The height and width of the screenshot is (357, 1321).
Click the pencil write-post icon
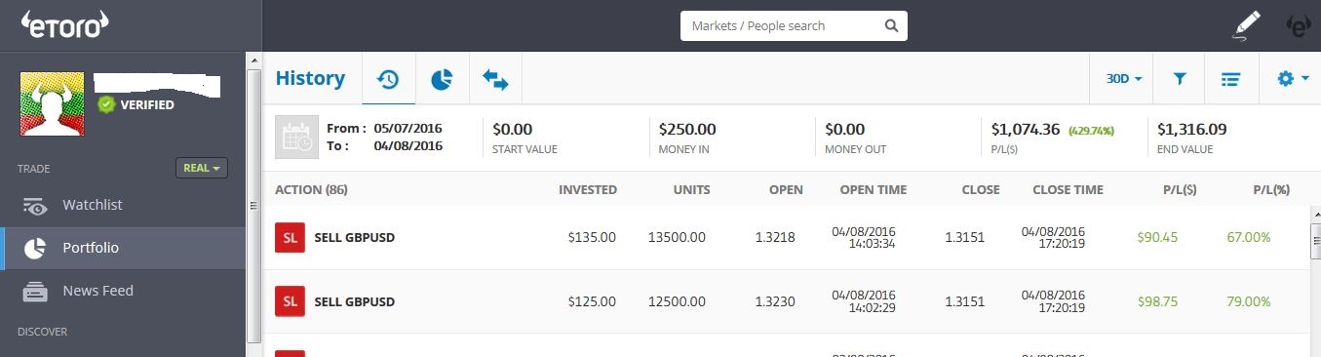coord(1246,24)
